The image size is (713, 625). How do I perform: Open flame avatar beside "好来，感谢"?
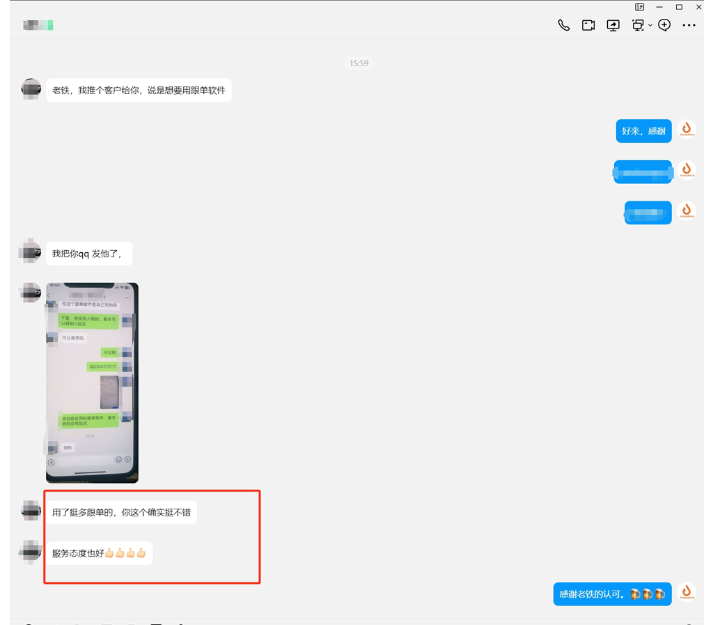tap(687, 130)
